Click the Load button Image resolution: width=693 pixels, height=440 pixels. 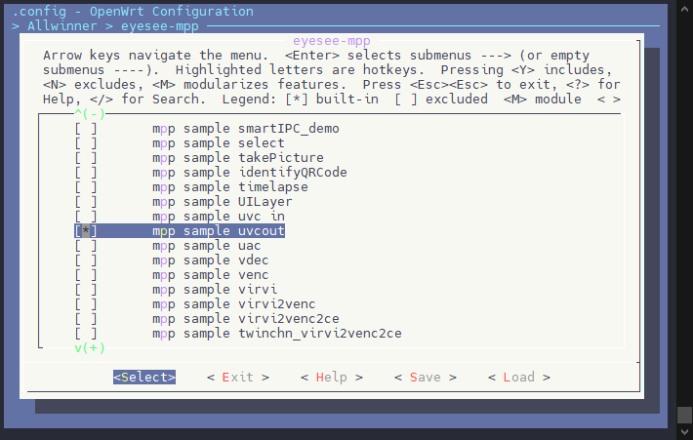pyautogui.click(x=519, y=377)
